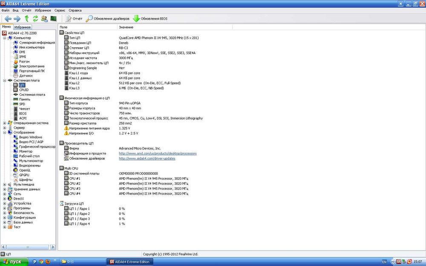The width and height of the screenshot is (426, 266).
Task: Select Датчики tree item
Action: pos(26,76)
